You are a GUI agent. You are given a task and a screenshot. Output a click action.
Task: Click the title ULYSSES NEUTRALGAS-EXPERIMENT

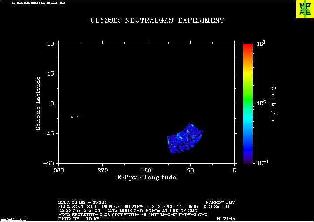157,20
